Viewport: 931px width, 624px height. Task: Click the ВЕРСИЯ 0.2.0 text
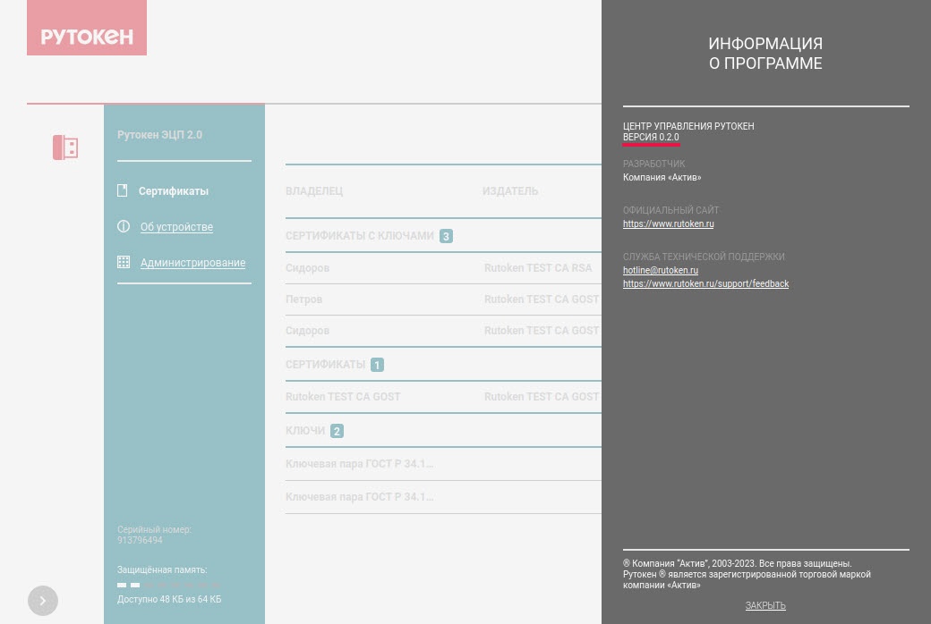(651, 137)
